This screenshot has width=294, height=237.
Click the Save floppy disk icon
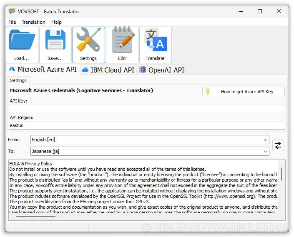pyautogui.click(x=55, y=40)
